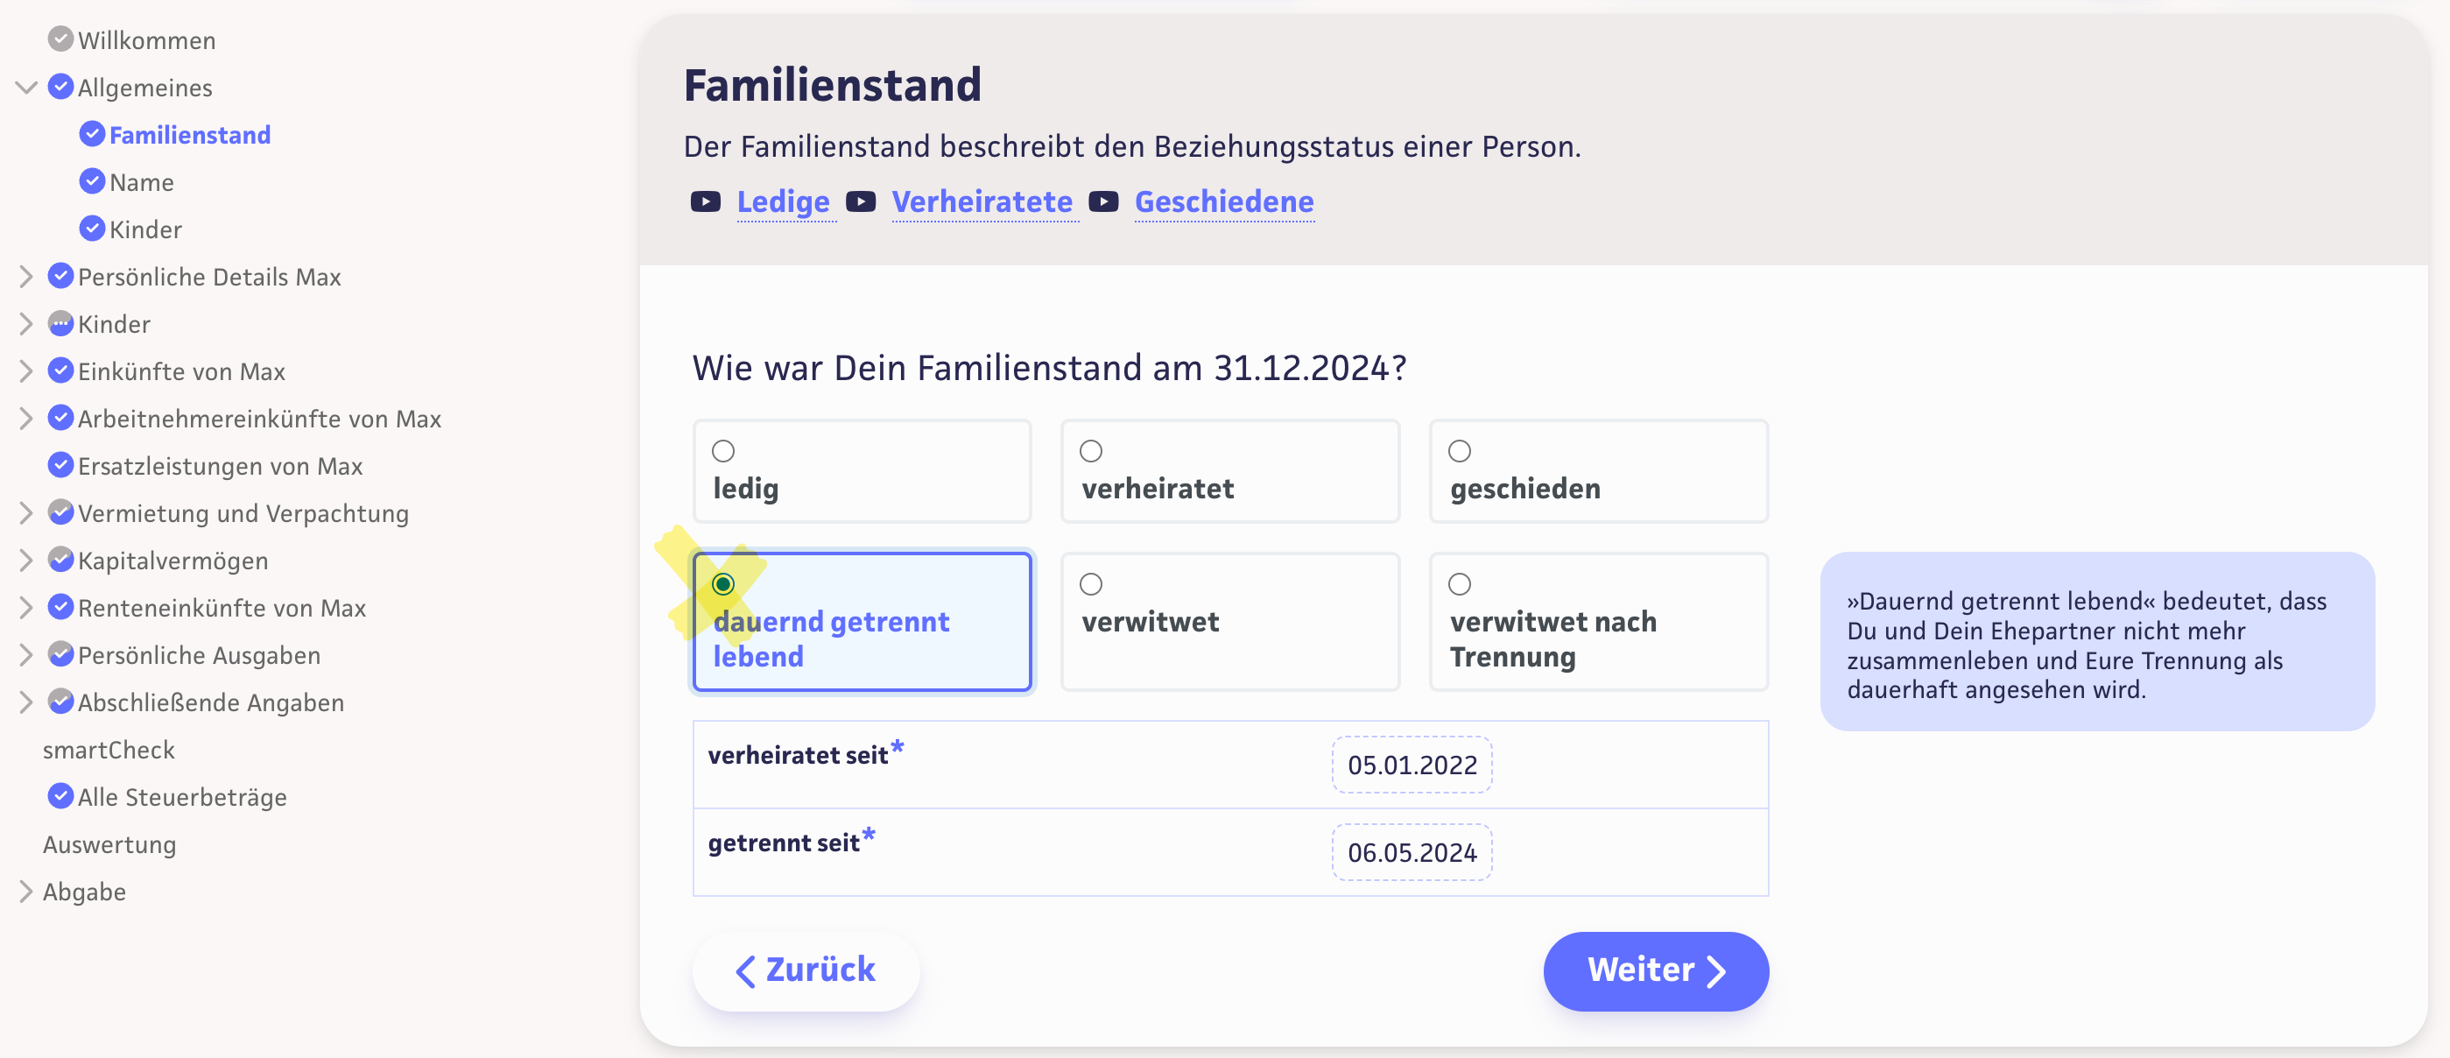
Task: Click the checkmark icon beside Ersatzleistungen von Max
Action: coord(60,465)
